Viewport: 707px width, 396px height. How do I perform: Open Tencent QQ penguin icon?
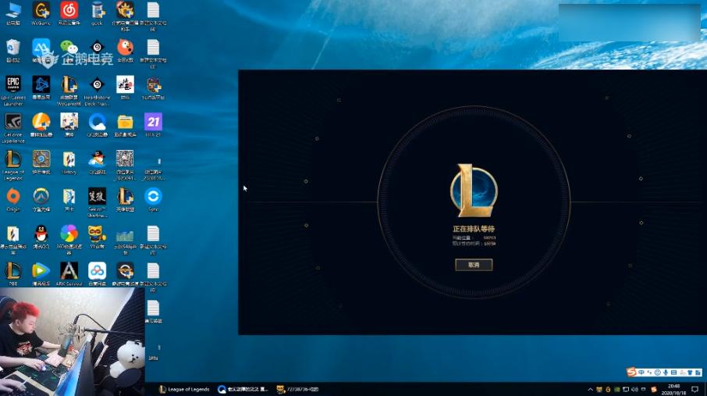pyautogui.click(x=41, y=237)
